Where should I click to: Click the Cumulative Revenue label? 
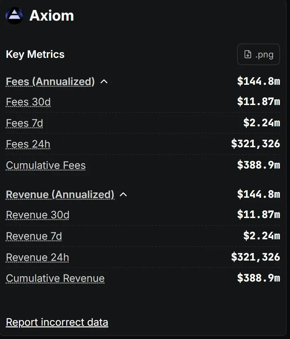[55, 278]
